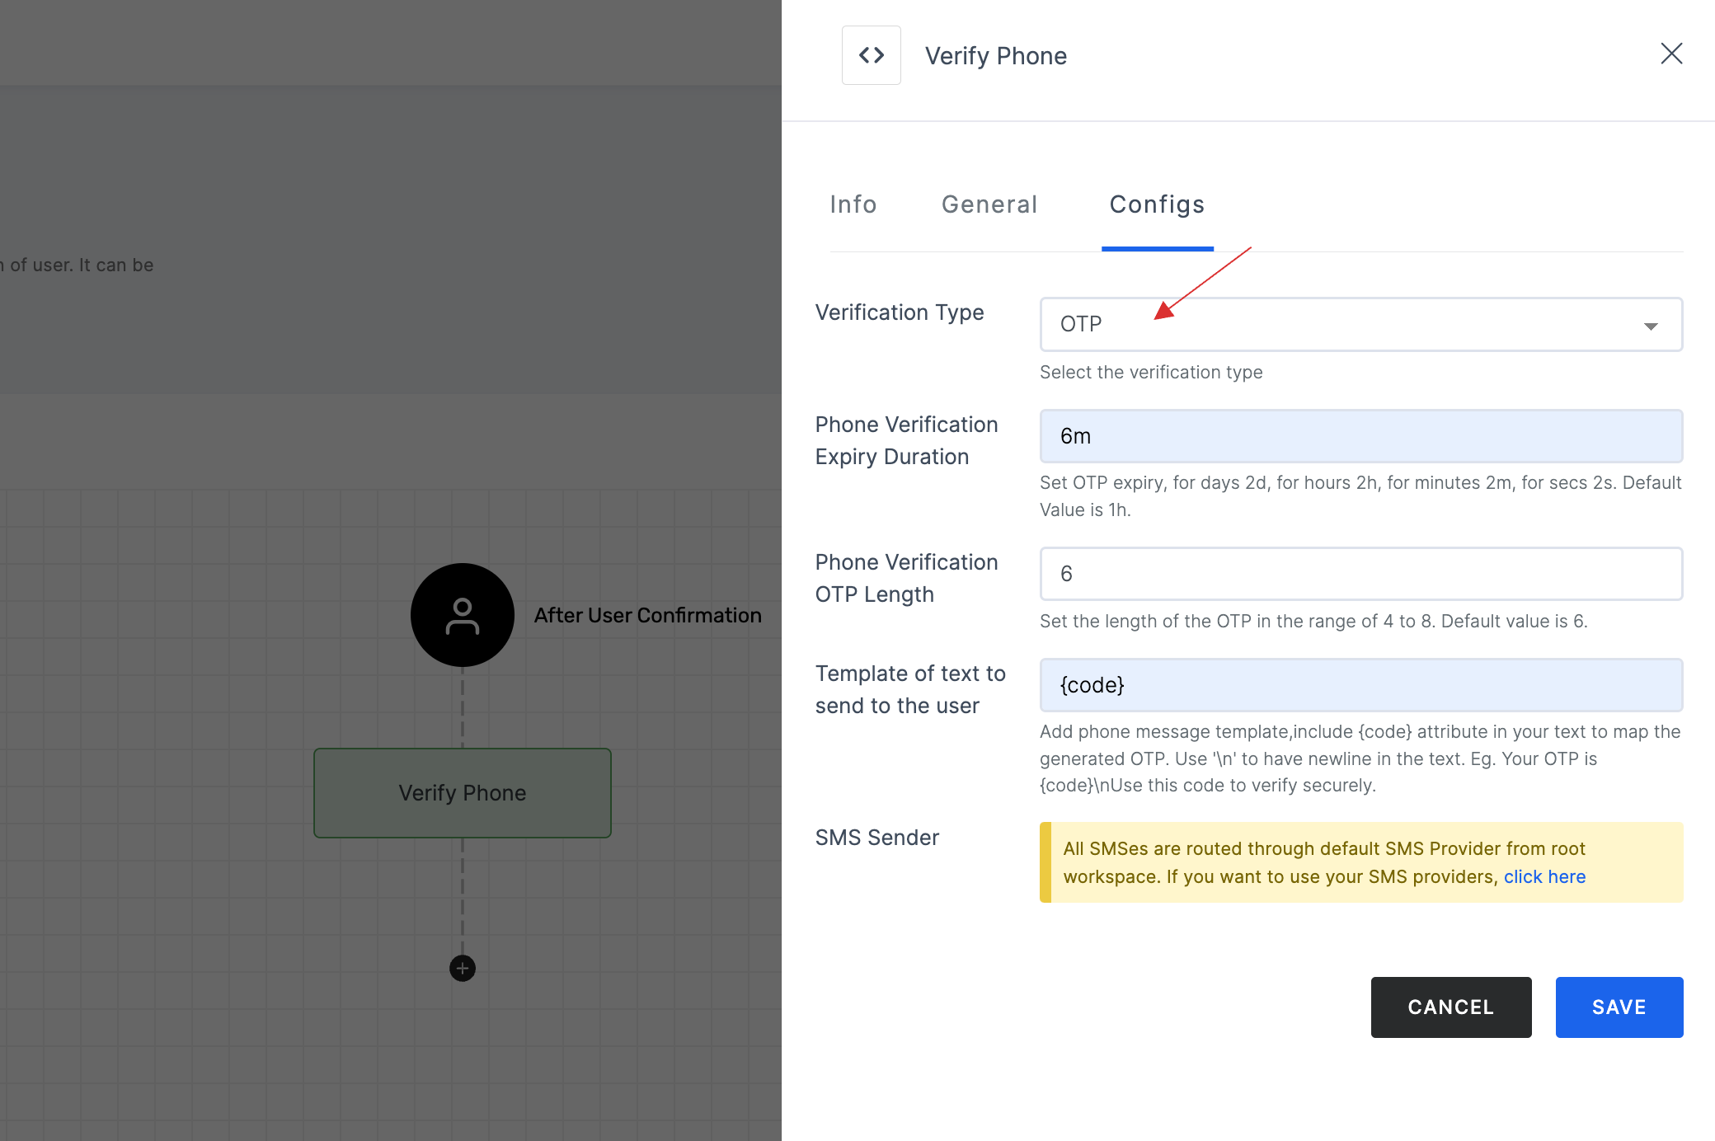Close the Verify Phone panel
This screenshot has height=1141, width=1715.
(x=1671, y=54)
